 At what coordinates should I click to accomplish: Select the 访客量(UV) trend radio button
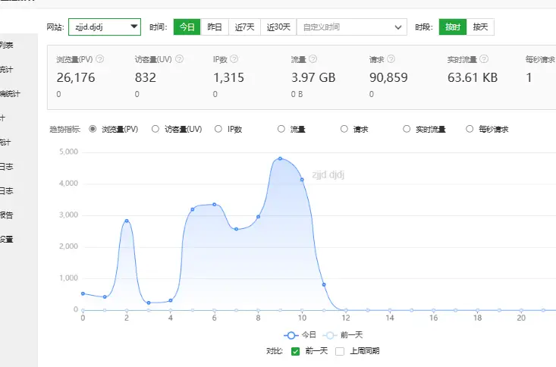coord(156,129)
